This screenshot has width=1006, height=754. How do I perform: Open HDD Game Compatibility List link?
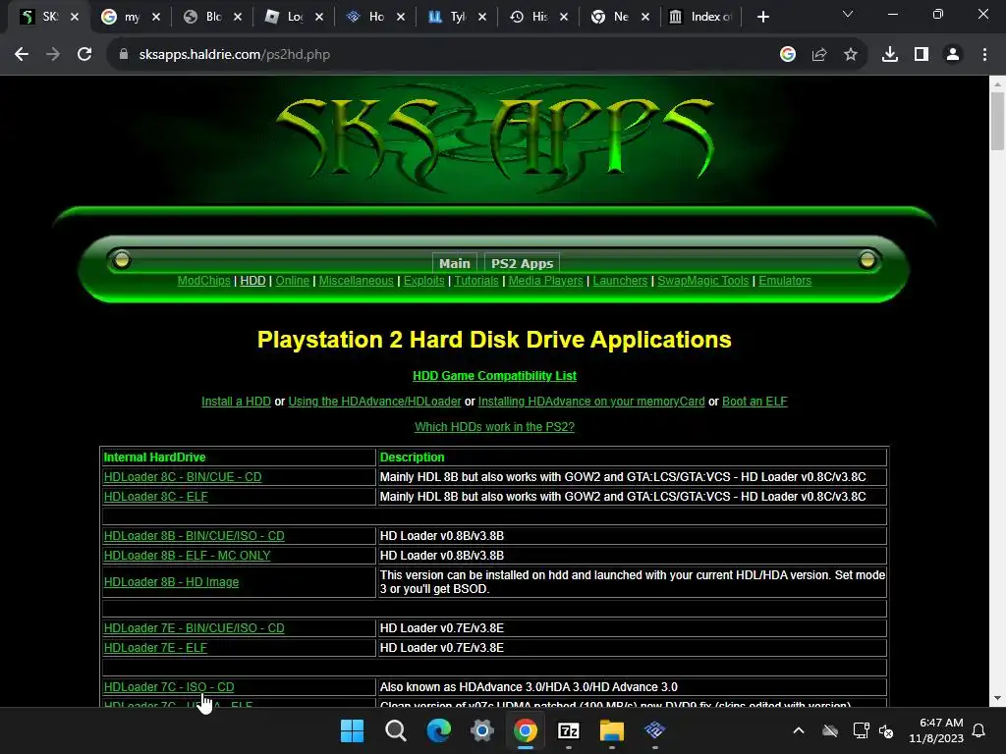495,376
